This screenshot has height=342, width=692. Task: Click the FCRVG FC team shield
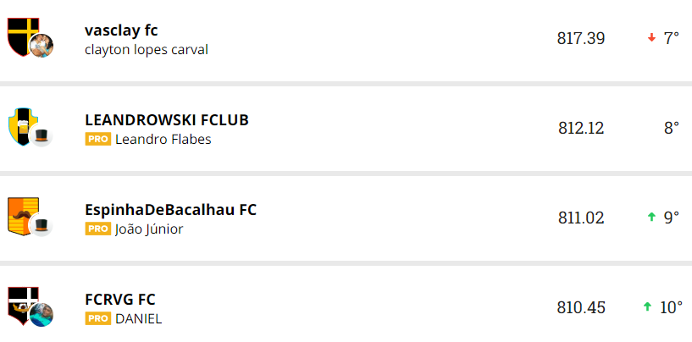click(20, 302)
